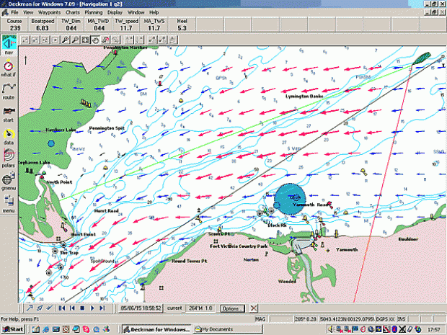Jump to the end with the skip-forward control
Screen dimensions: 447x335
click(x=103, y=308)
